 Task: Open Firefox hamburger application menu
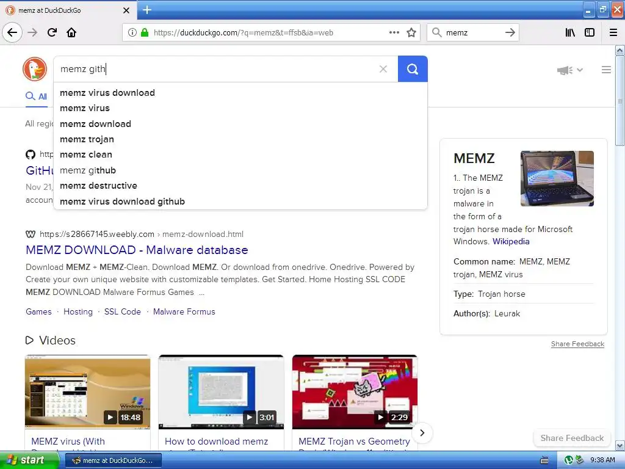pos(613,32)
